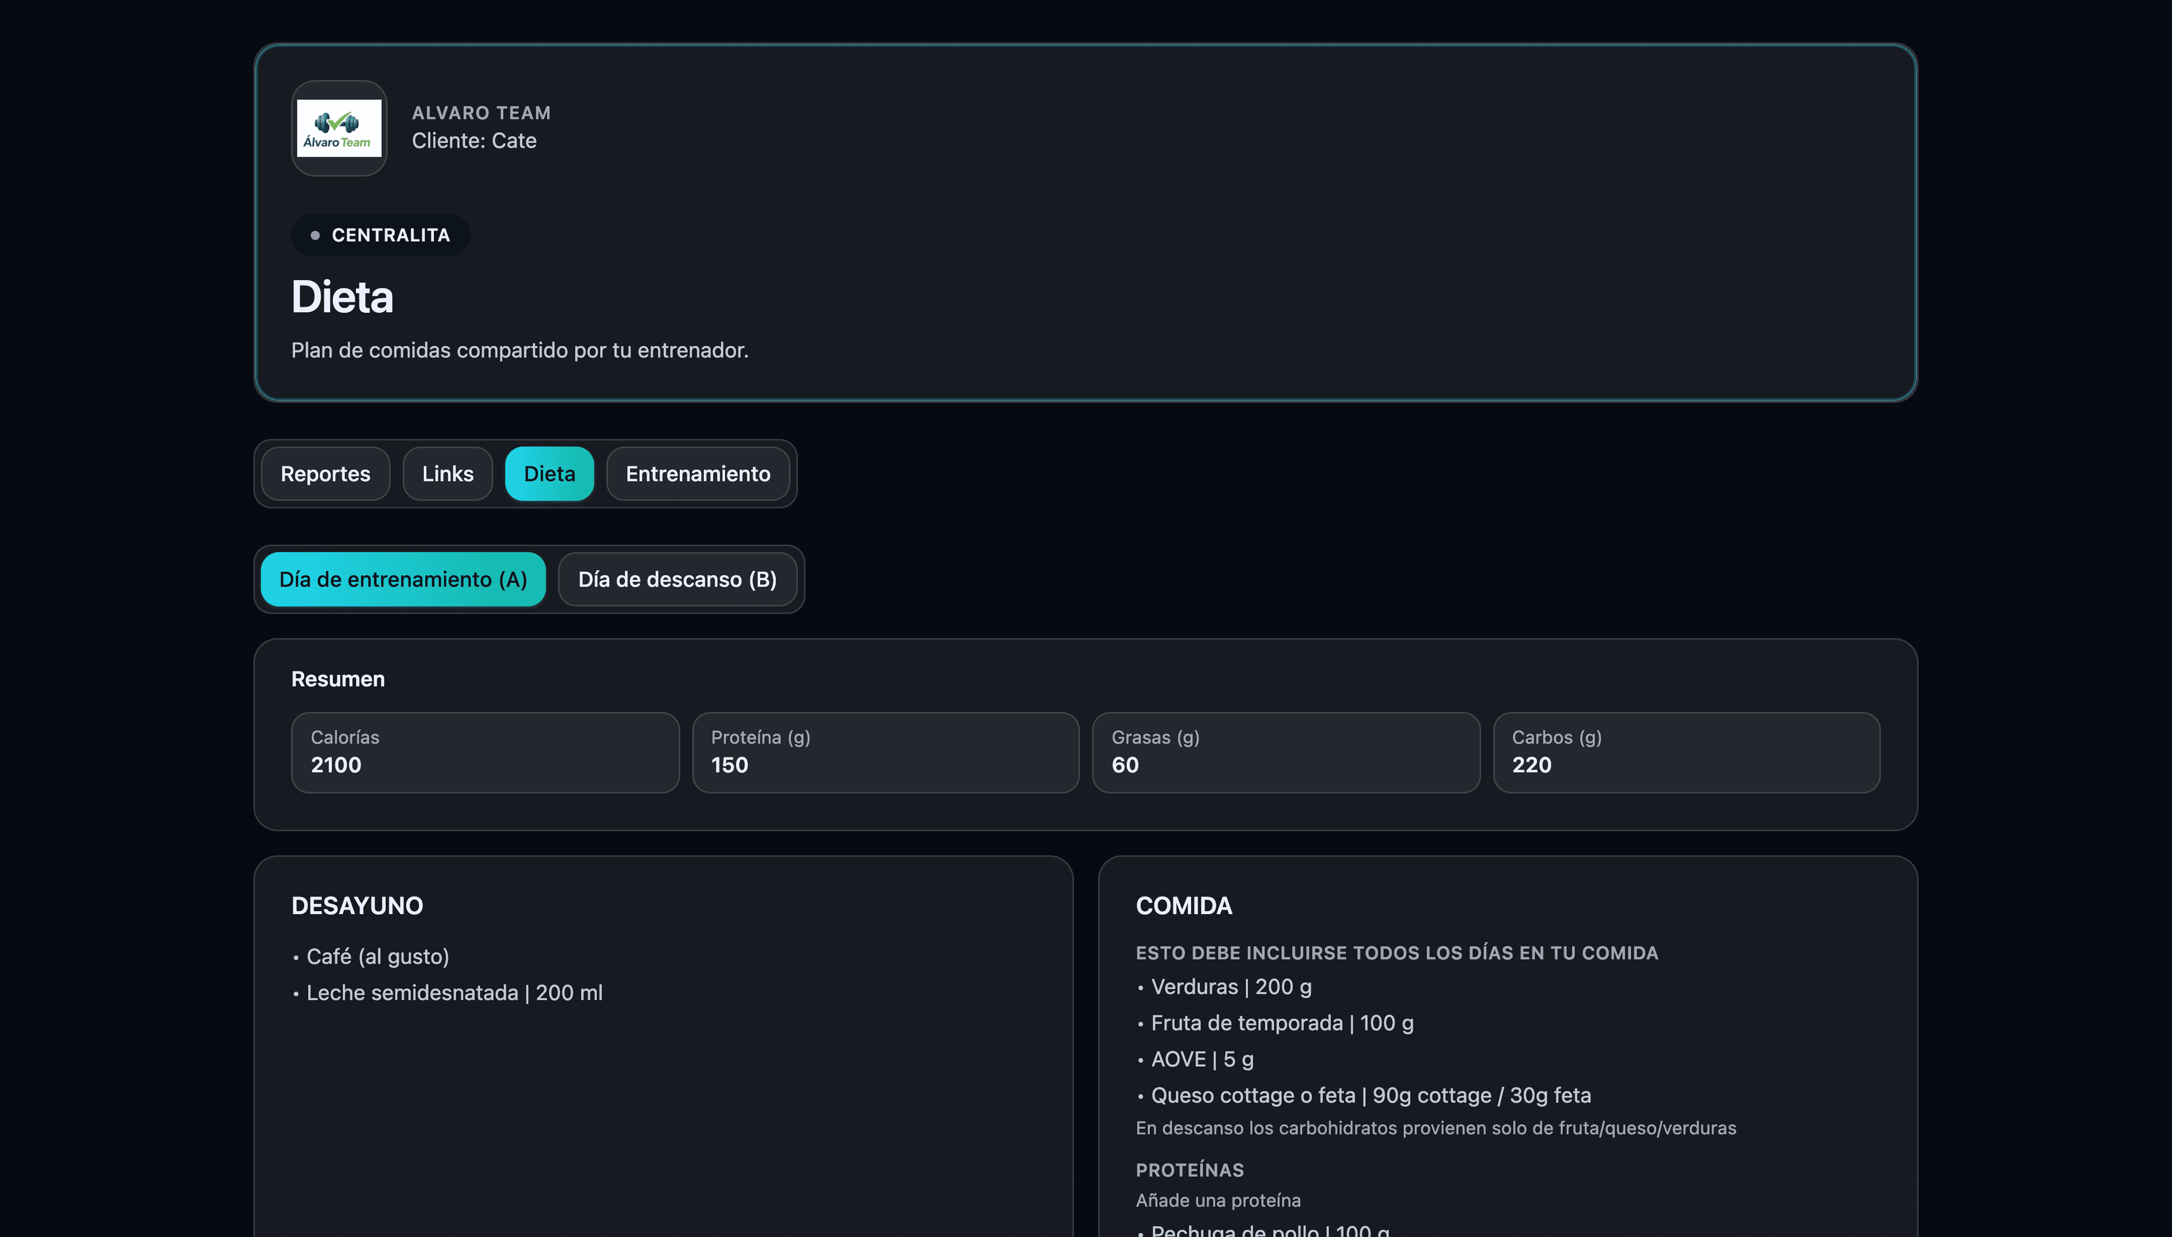Viewport: 2172px width, 1237px height.
Task: Click the Álvaro Team logo icon
Action: click(x=339, y=128)
